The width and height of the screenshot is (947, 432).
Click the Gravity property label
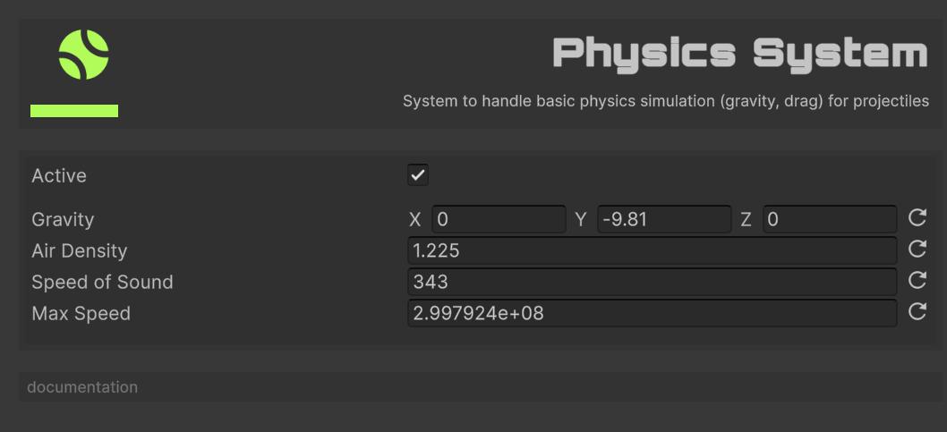pyautogui.click(x=63, y=220)
